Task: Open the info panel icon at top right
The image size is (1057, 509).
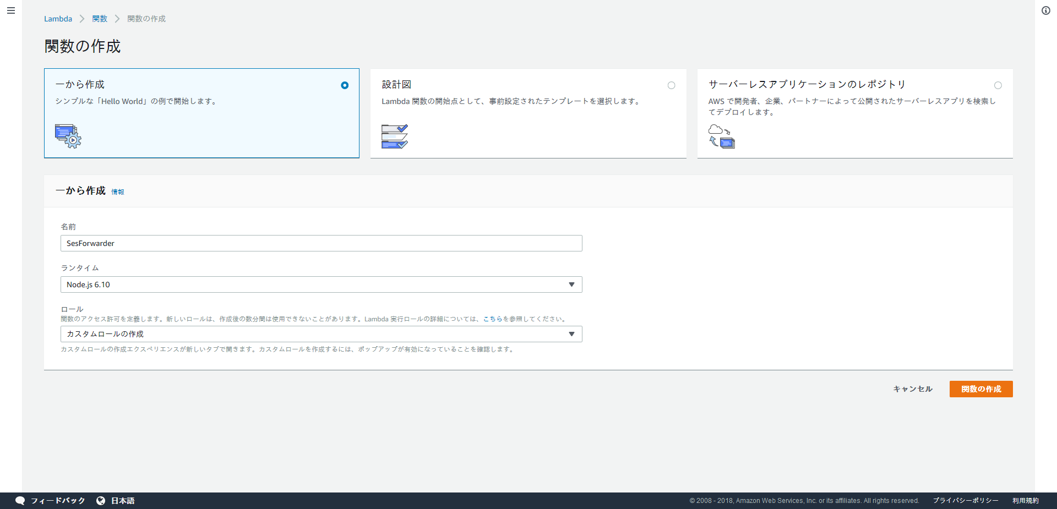Action: [x=1046, y=10]
